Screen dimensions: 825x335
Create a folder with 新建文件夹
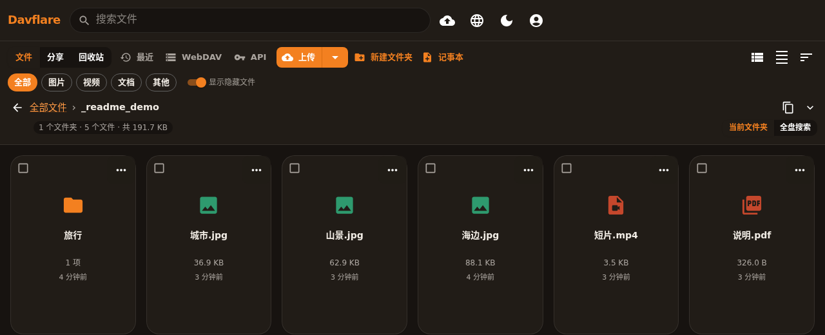383,57
